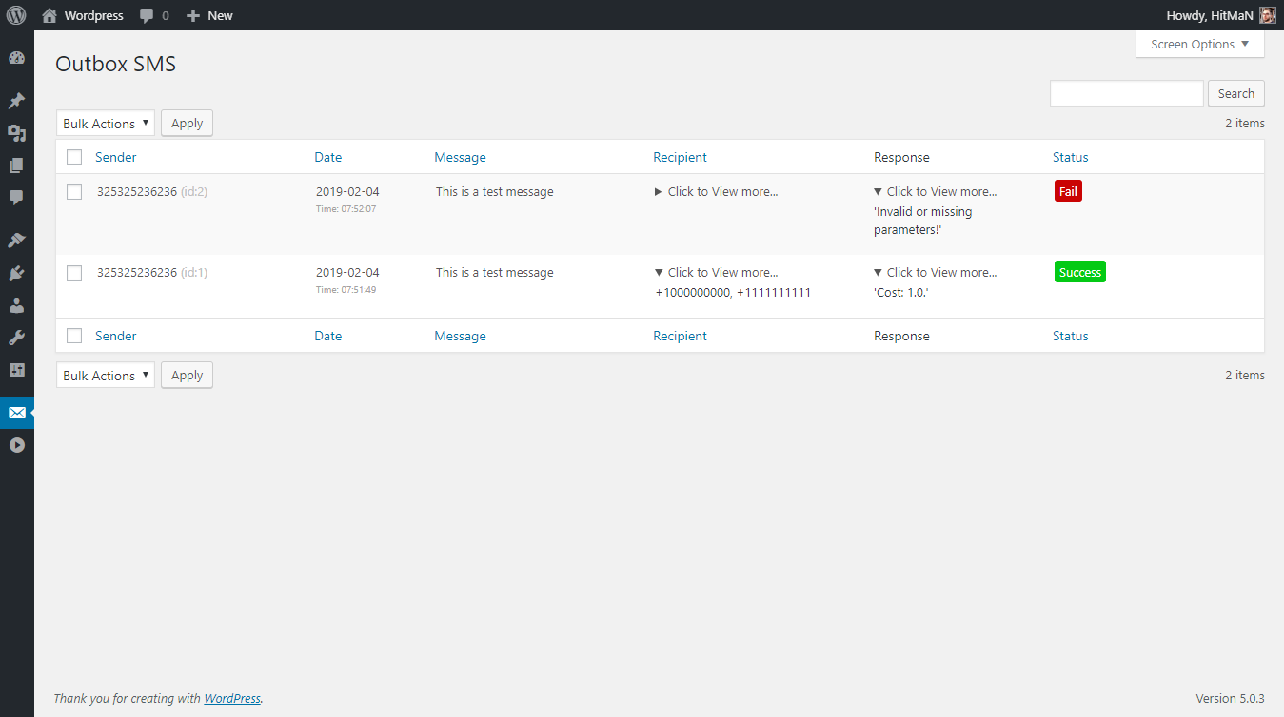Open Tools via the wrench icon
This screenshot has width=1284, height=717.
(x=16, y=338)
